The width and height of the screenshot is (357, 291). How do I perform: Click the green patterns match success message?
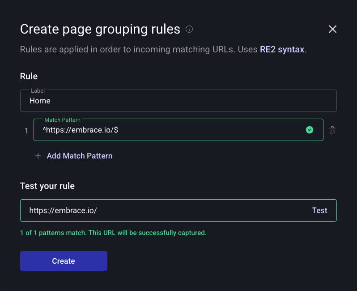[113, 233]
